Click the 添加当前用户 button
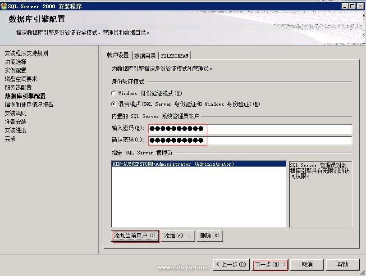The height and width of the screenshot is (276, 366). click(x=135, y=235)
